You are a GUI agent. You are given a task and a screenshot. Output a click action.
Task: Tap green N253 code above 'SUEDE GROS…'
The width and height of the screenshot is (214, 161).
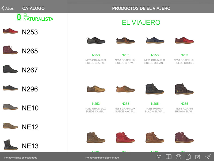184,55
